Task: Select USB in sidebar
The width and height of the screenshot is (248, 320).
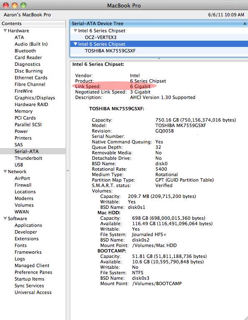Action: click(x=19, y=165)
